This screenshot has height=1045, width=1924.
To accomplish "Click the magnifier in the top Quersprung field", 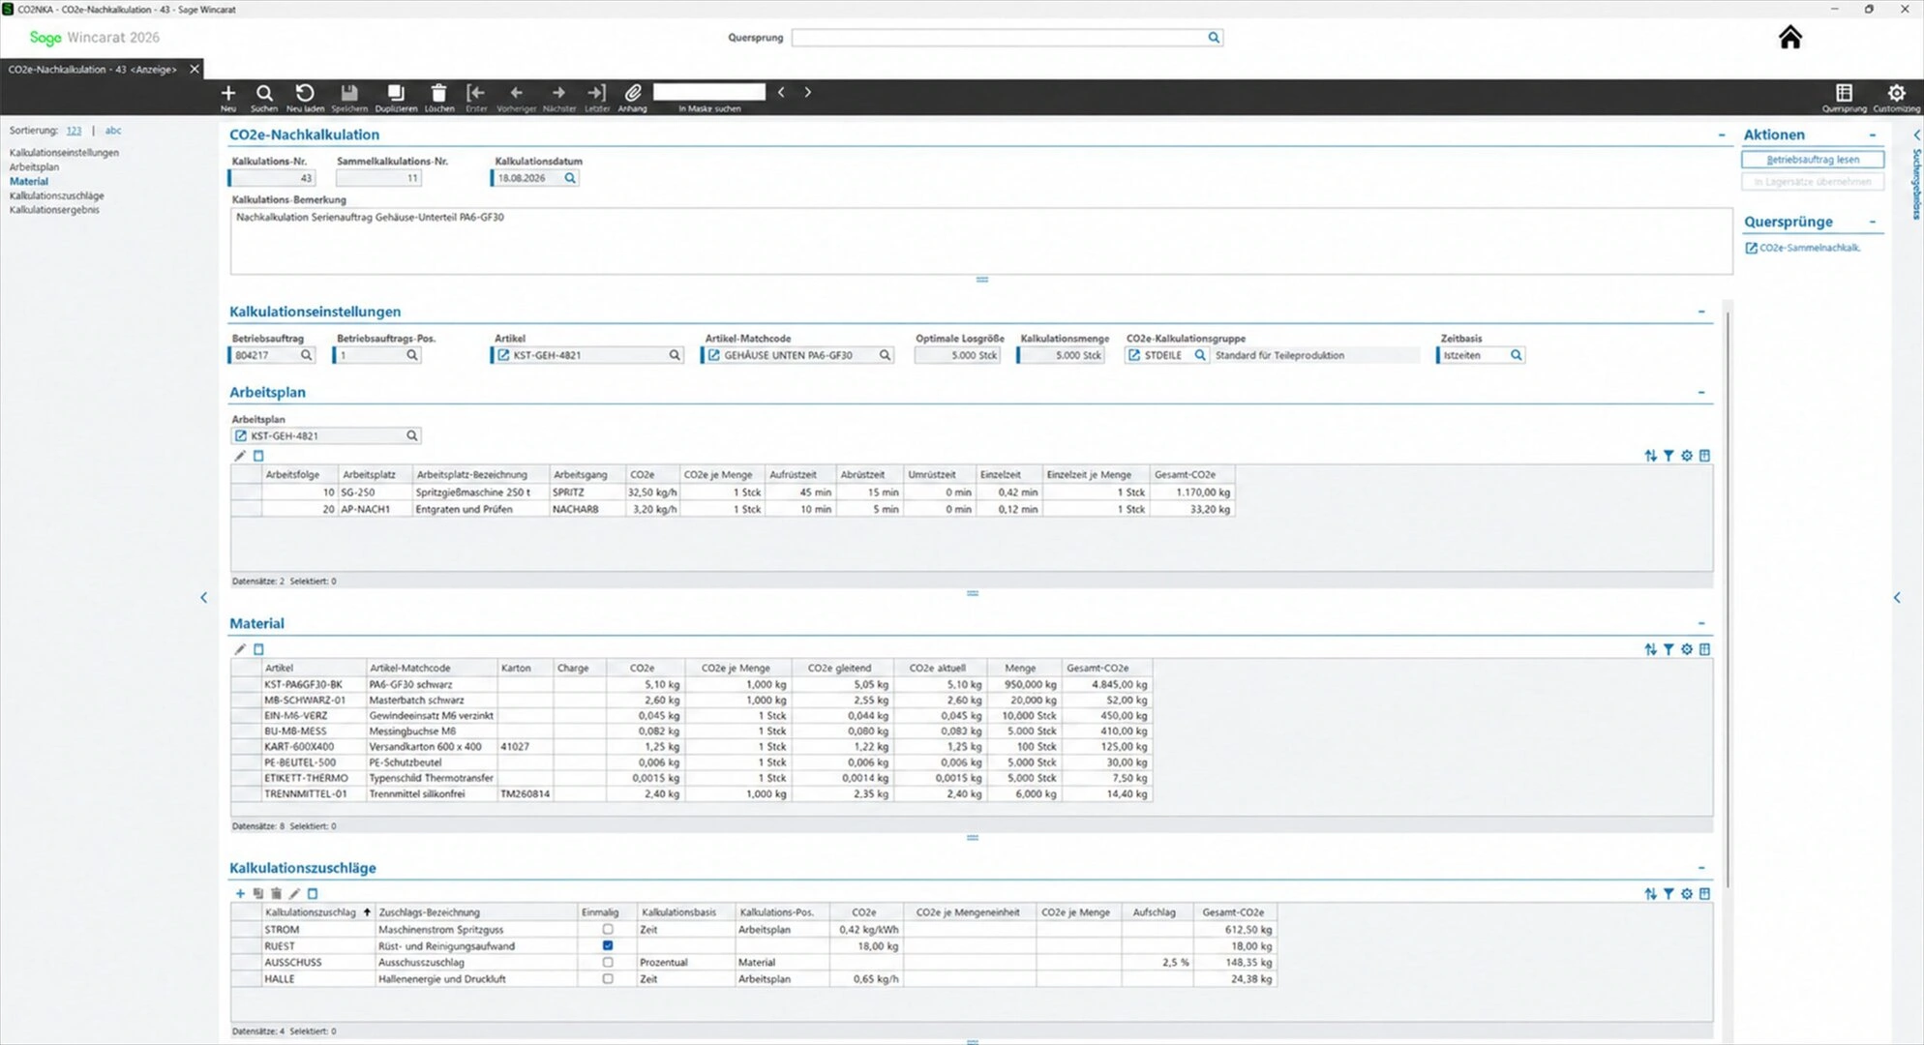I will pyautogui.click(x=1214, y=38).
